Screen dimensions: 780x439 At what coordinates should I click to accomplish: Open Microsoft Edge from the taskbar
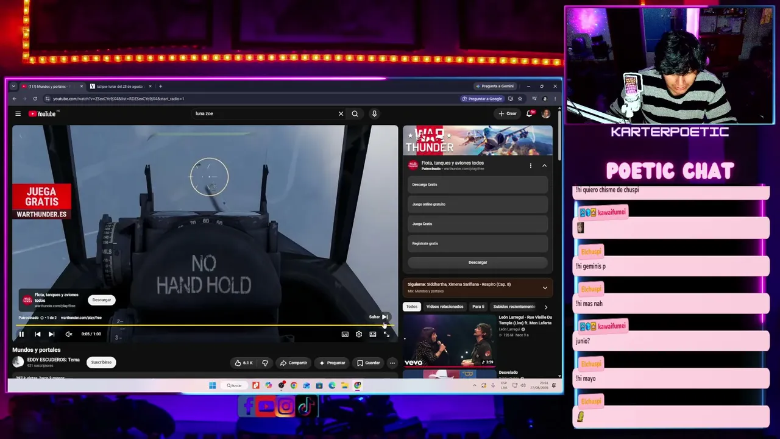click(x=332, y=385)
